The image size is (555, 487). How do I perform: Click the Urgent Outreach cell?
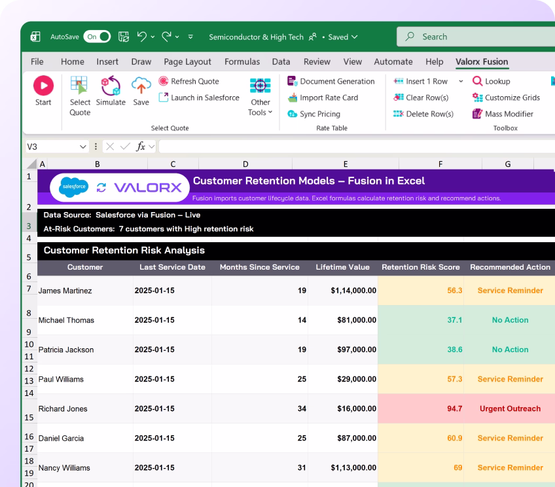pos(510,409)
